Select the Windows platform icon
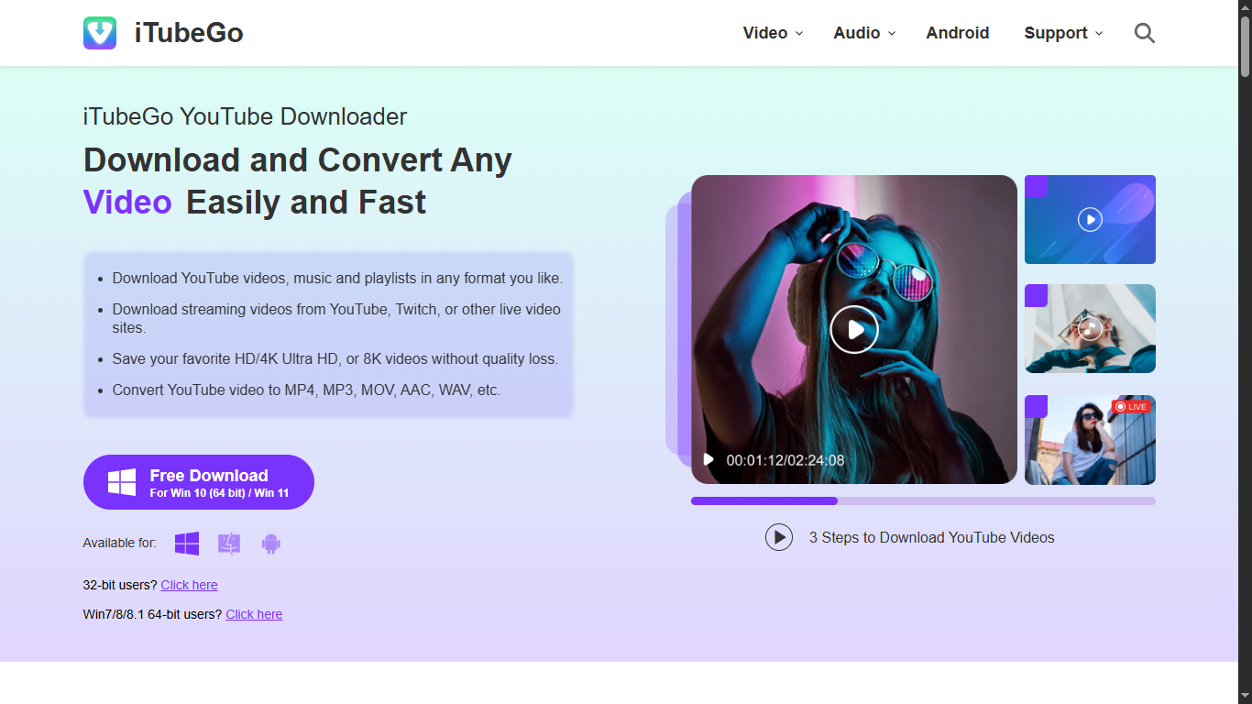 [x=187, y=544]
